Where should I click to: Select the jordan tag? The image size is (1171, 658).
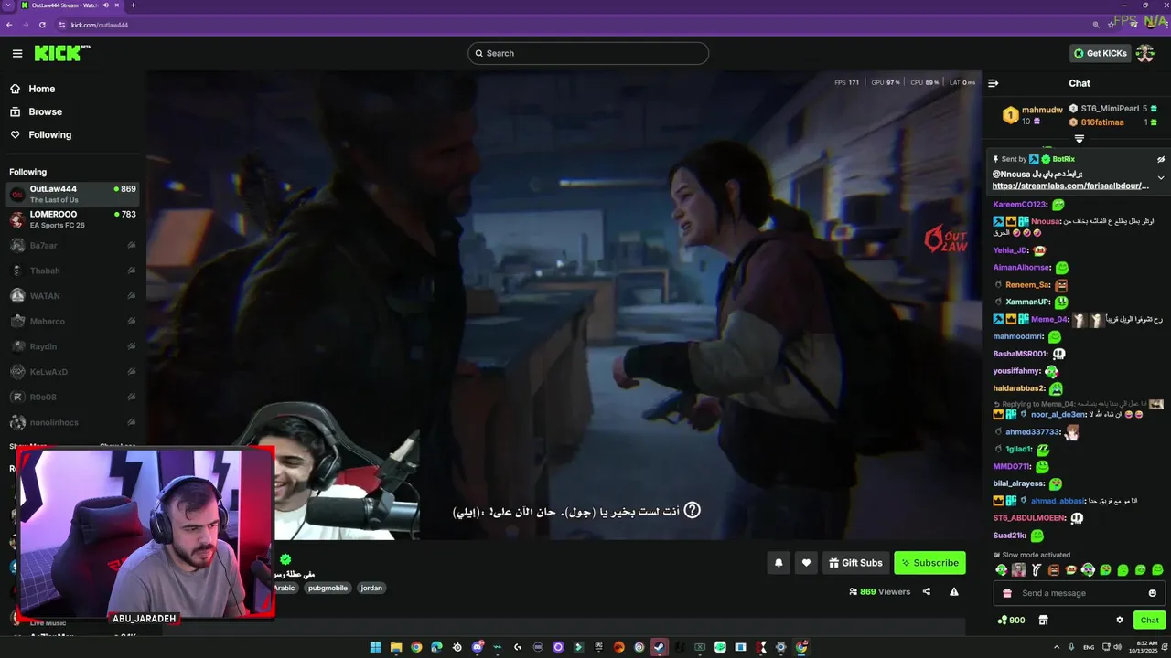coord(371,588)
